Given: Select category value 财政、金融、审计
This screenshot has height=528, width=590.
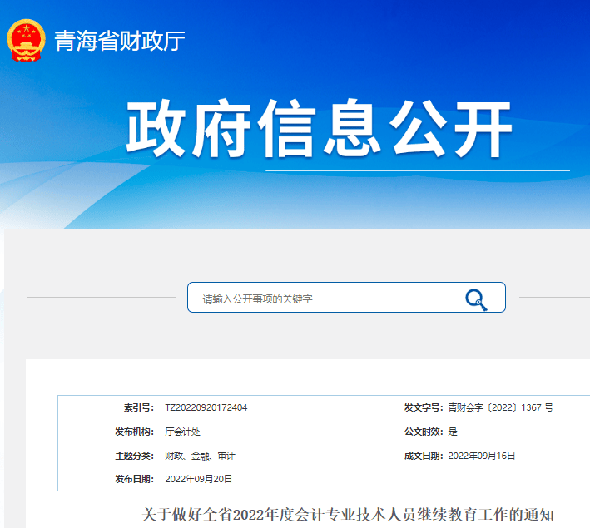Looking at the screenshot, I should coord(200,456).
